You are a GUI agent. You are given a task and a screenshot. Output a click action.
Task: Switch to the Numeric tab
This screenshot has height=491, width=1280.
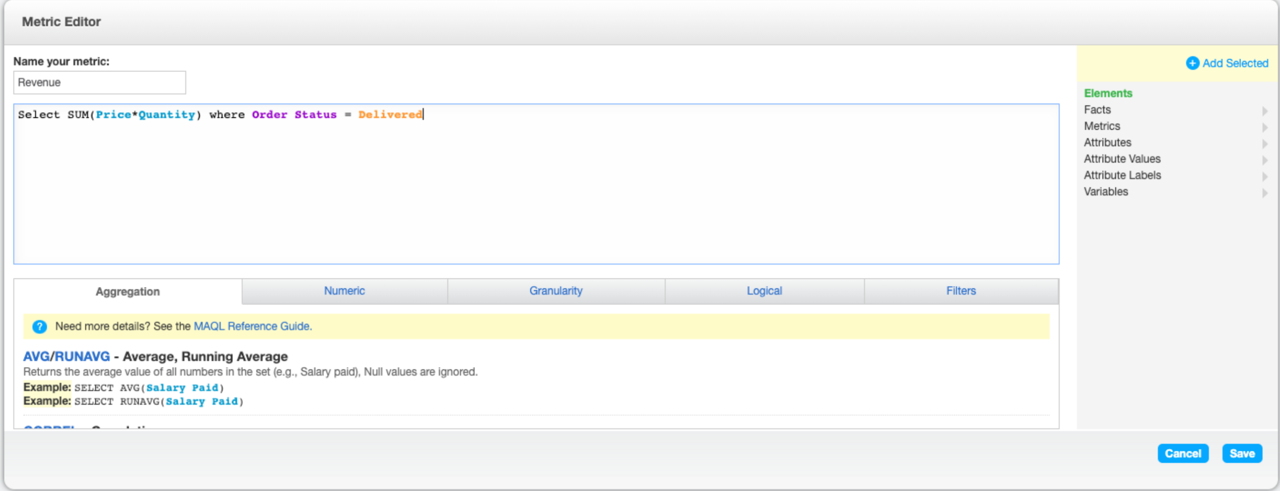click(344, 291)
